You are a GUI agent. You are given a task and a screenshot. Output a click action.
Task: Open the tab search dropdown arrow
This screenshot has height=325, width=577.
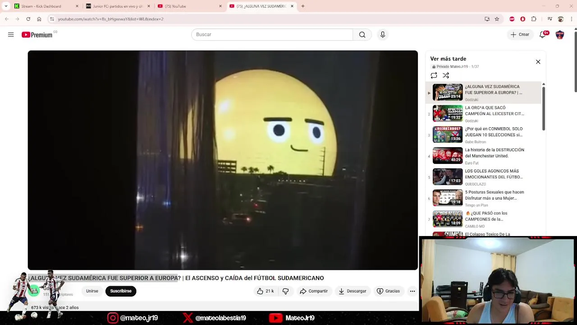pos(6,6)
